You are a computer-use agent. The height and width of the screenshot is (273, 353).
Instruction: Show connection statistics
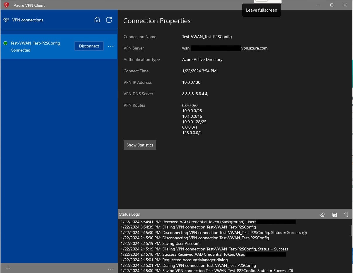tap(140, 145)
